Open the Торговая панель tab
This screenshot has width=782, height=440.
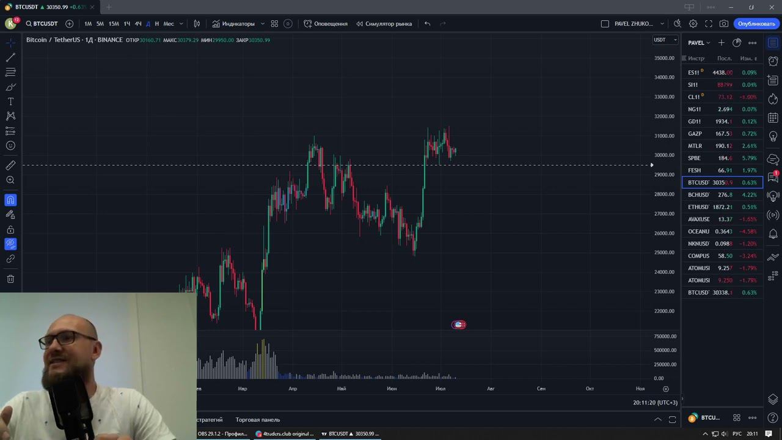tap(258, 420)
